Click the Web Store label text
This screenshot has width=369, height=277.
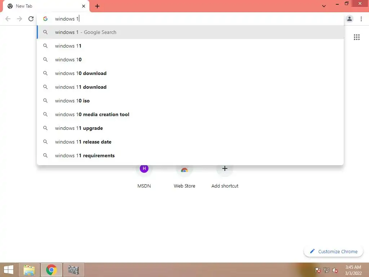pos(184,186)
